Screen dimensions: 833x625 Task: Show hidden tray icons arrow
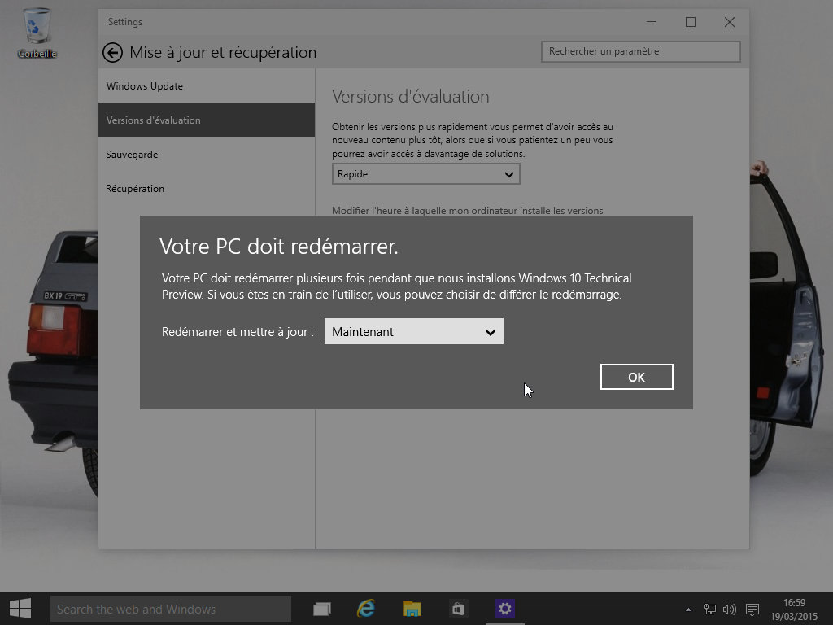click(x=689, y=610)
